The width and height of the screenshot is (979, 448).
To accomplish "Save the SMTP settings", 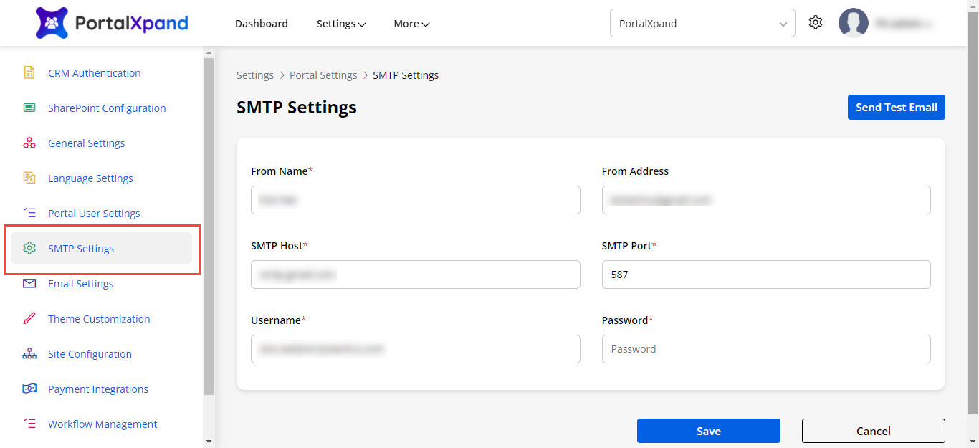I will [708, 431].
